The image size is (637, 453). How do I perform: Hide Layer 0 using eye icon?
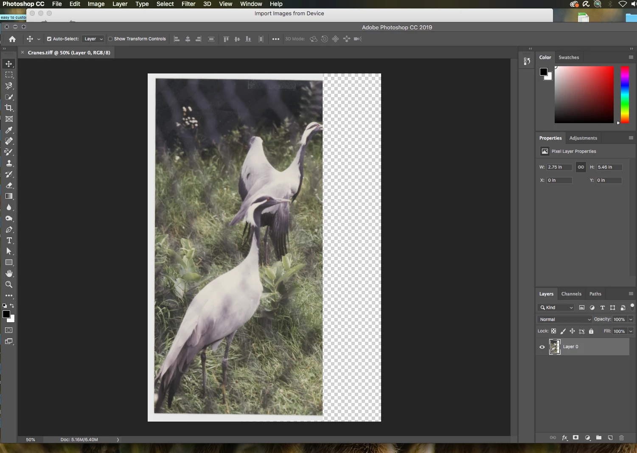point(542,347)
